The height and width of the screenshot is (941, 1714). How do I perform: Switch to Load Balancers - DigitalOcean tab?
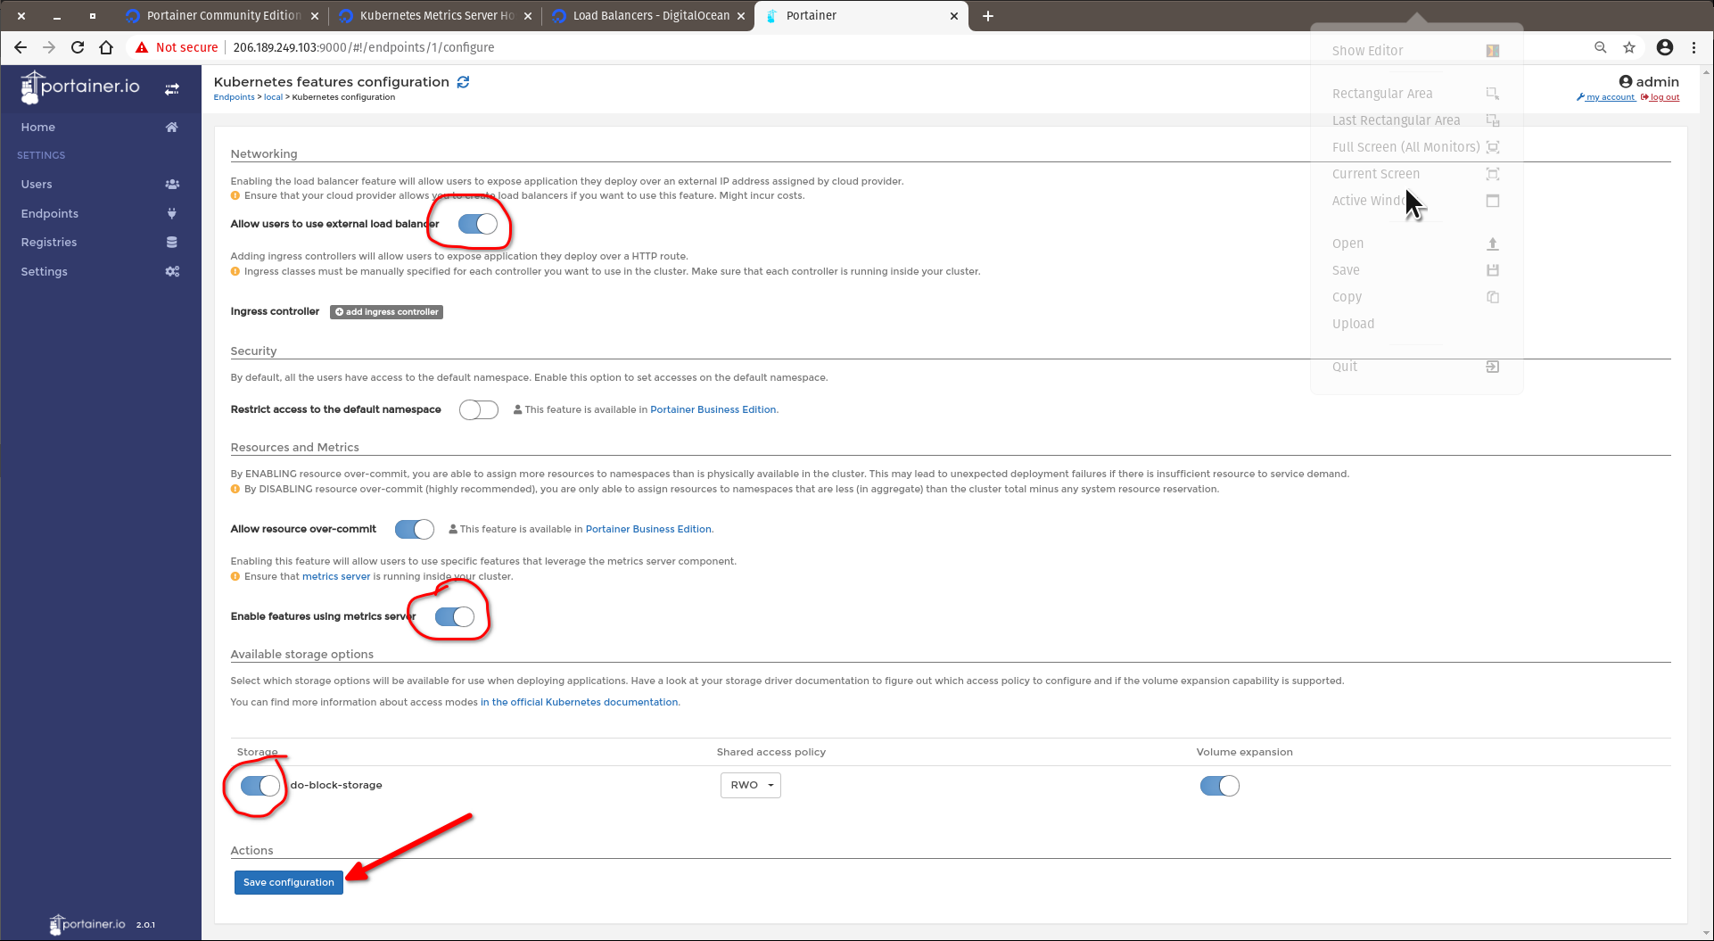648,16
